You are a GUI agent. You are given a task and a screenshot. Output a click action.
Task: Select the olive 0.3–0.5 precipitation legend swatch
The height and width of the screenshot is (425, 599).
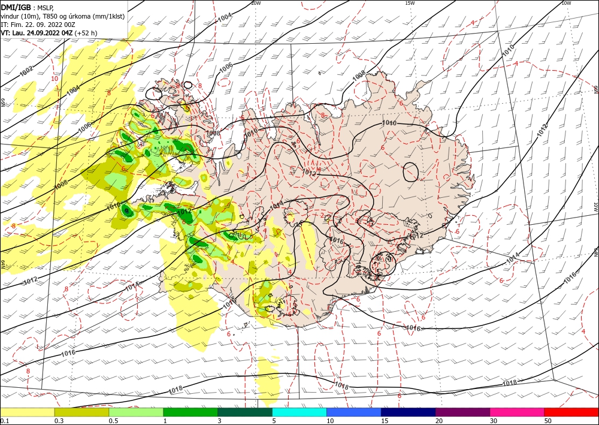coord(81,412)
